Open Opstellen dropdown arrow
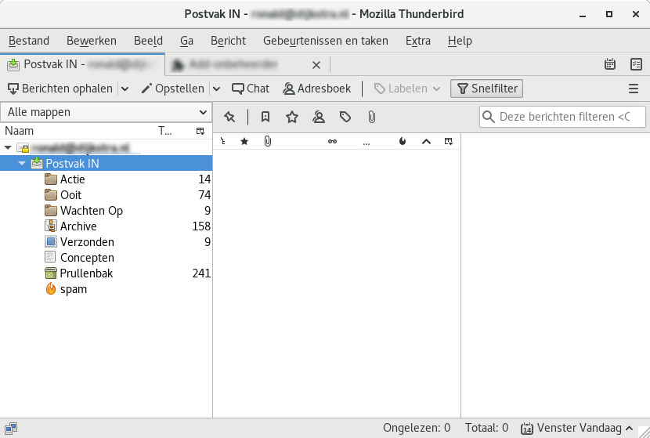The image size is (650, 438). coord(216,89)
